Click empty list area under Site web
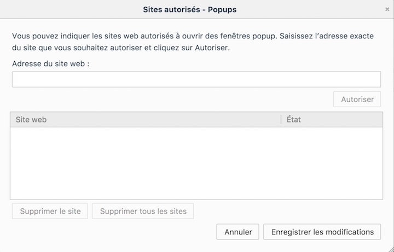 (x=146, y=163)
